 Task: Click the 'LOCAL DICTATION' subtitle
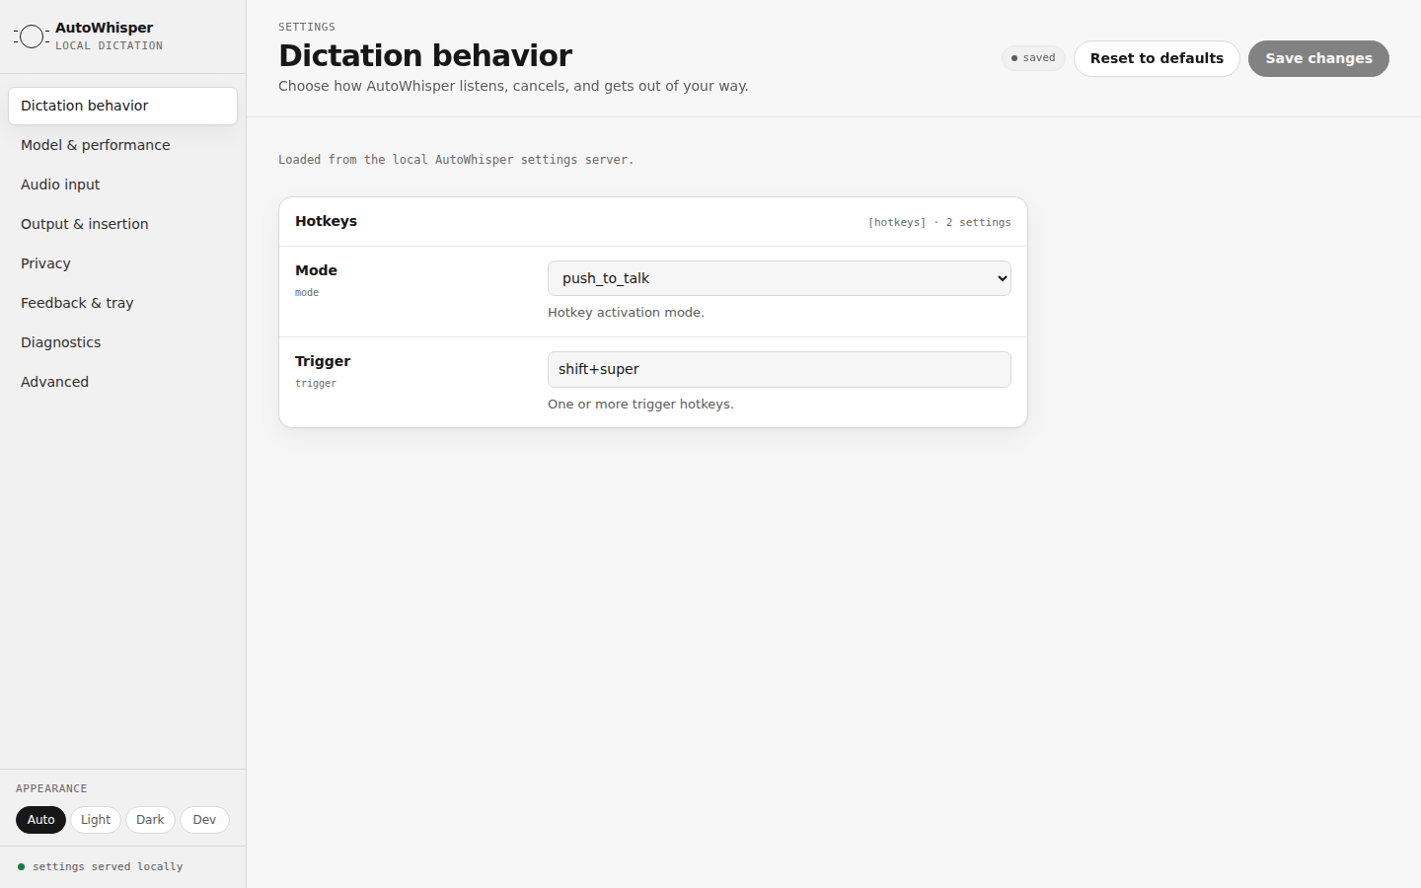click(x=109, y=45)
